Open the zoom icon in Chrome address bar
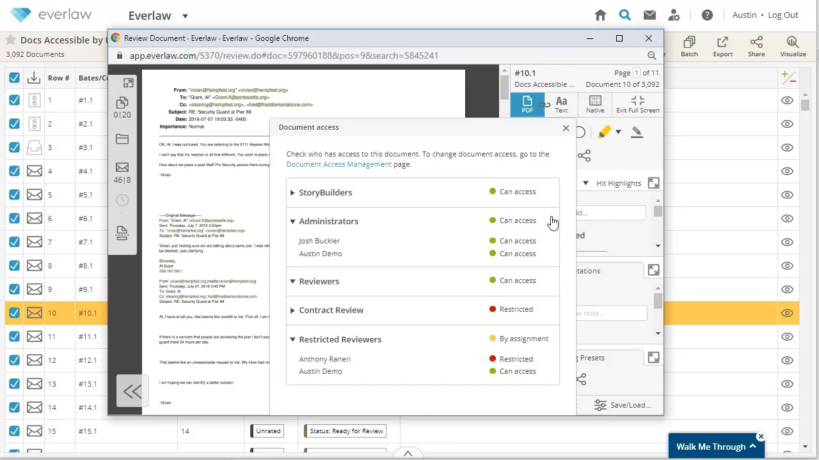Screen dimensions: 819x460 [651, 56]
